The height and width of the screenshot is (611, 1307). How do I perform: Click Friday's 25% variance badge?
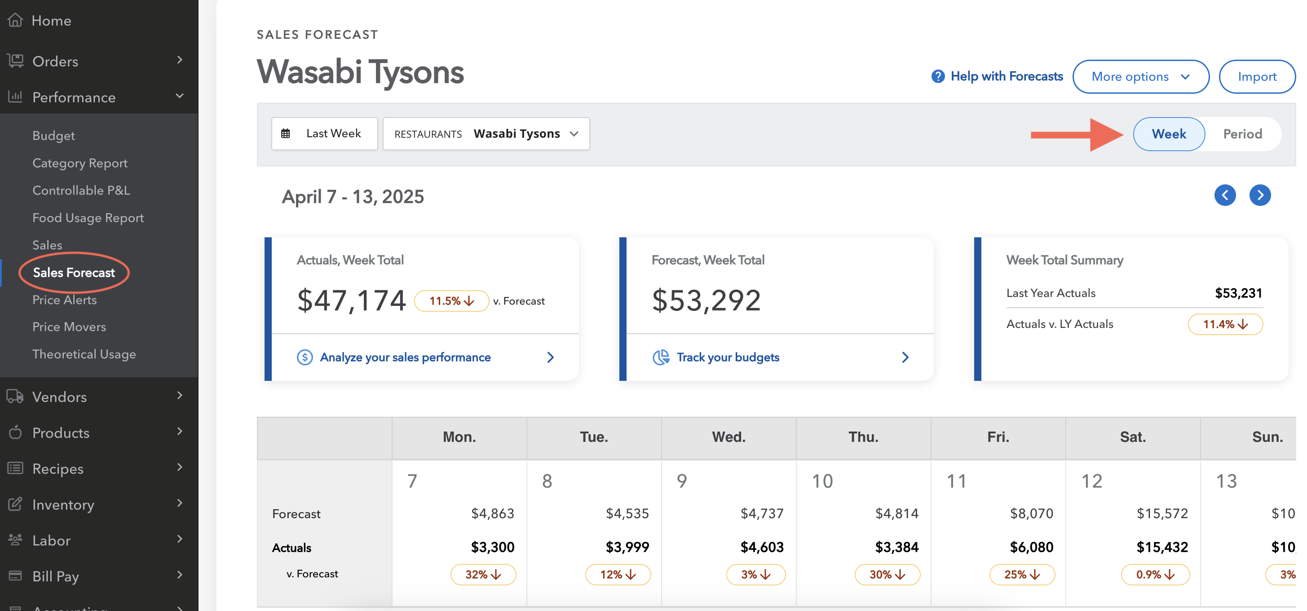1022,575
